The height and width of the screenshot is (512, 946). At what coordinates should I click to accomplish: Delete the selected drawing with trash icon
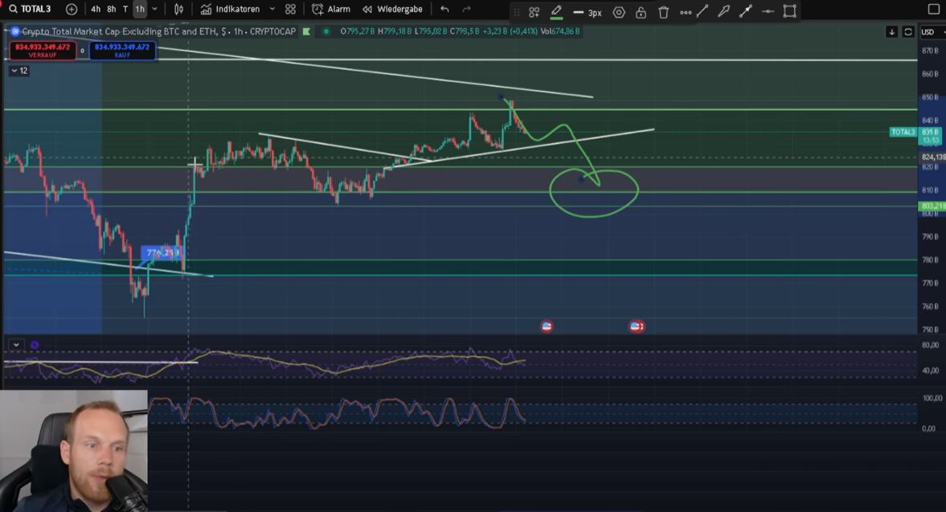[x=664, y=12]
